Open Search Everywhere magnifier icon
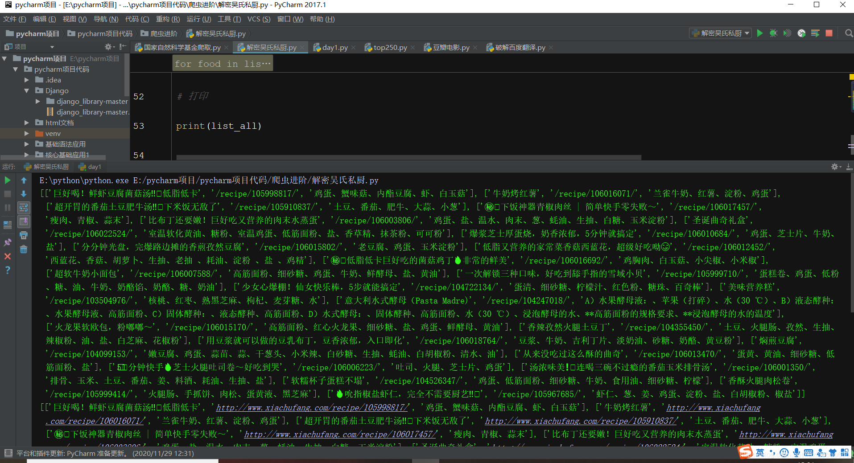Screen dimensions: 854x463 point(849,33)
